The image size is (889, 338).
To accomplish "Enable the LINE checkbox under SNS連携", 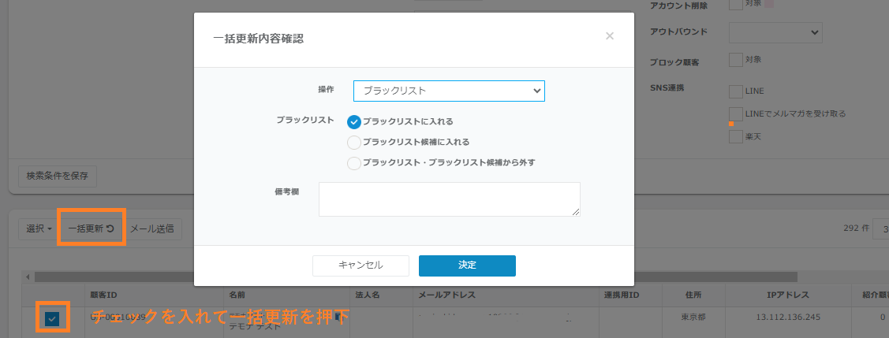I will tap(735, 91).
